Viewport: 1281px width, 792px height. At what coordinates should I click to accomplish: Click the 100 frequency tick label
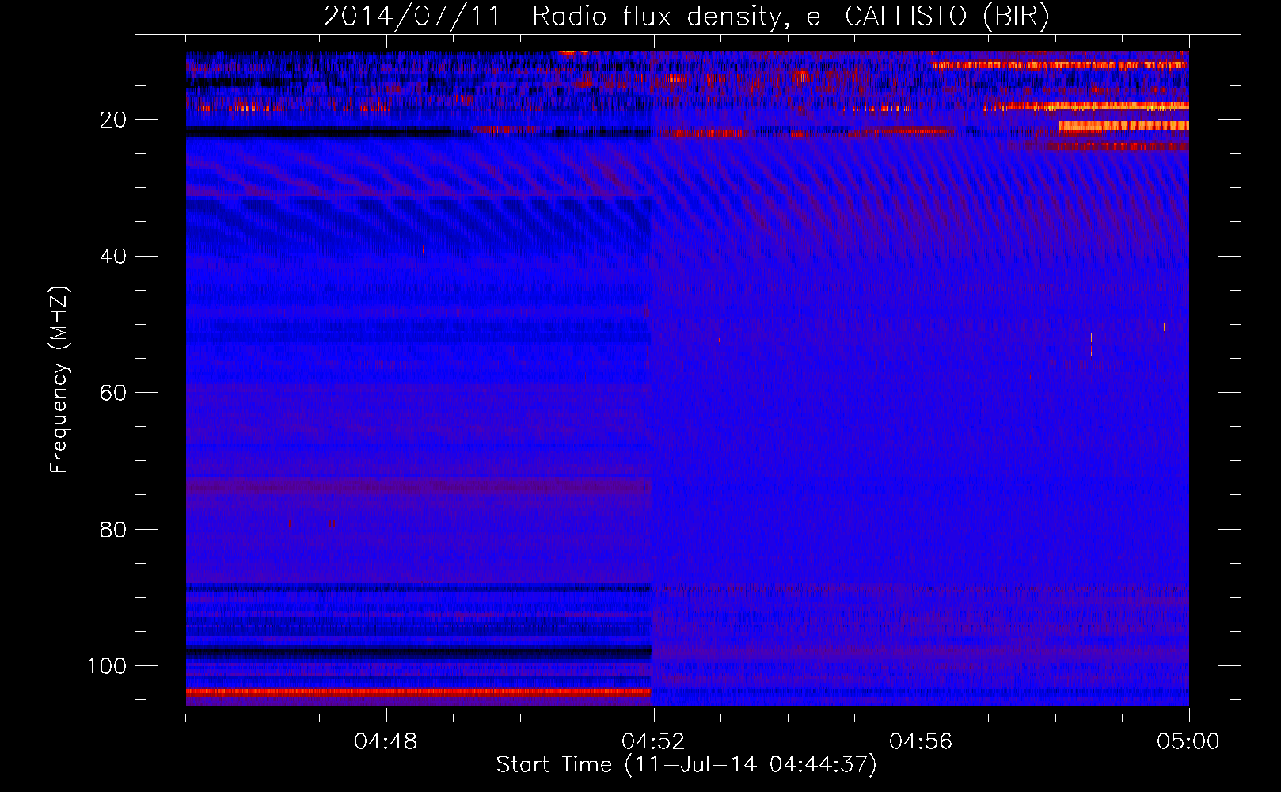107,666
